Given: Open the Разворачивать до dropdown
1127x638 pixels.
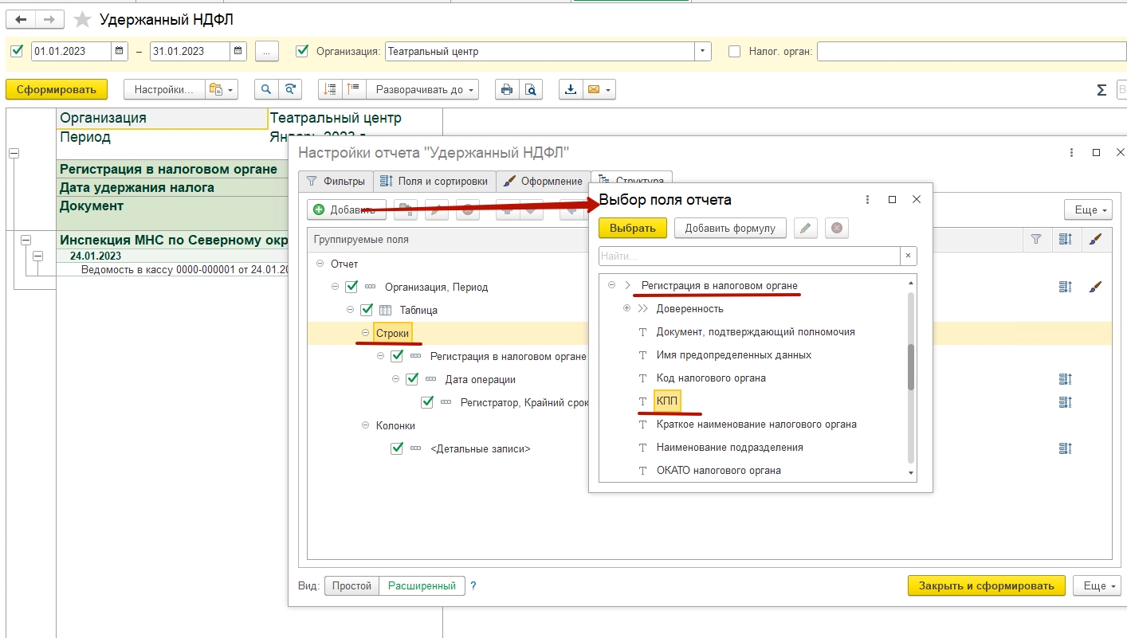Looking at the screenshot, I should pyautogui.click(x=427, y=90).
